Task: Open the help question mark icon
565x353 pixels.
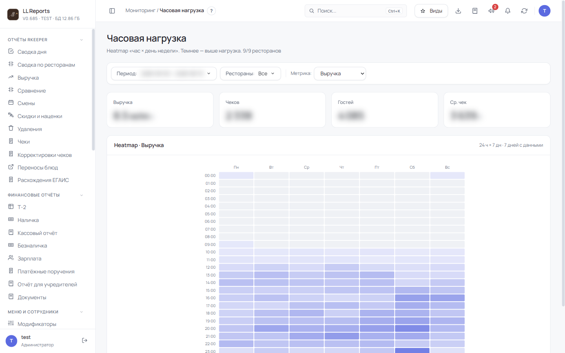Action: (x=211, y=11)
